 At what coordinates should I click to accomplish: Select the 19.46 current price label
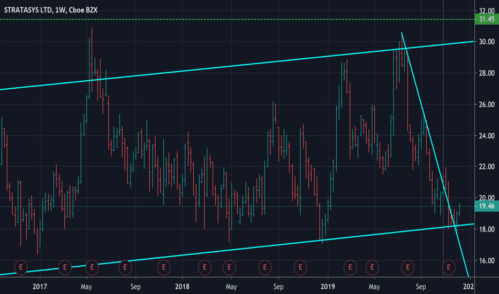[487, 206]
